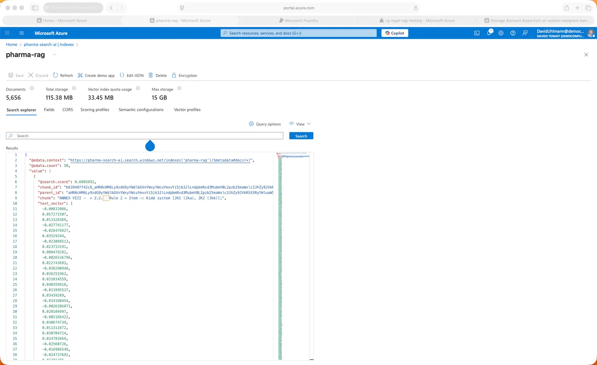
Task: Click the Edit JSON toolbar item
Action: click(132, 75)
